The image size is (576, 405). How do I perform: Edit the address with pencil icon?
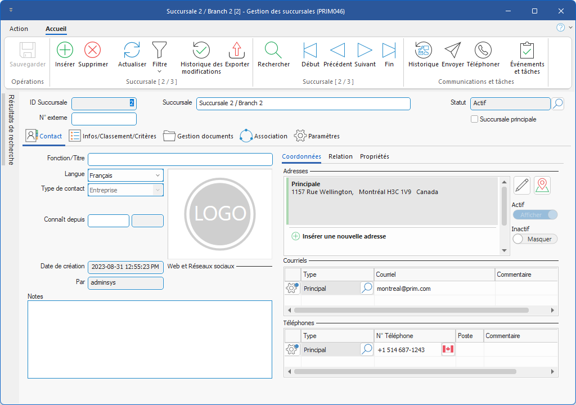pyautogui.click(x=522, y=185)
